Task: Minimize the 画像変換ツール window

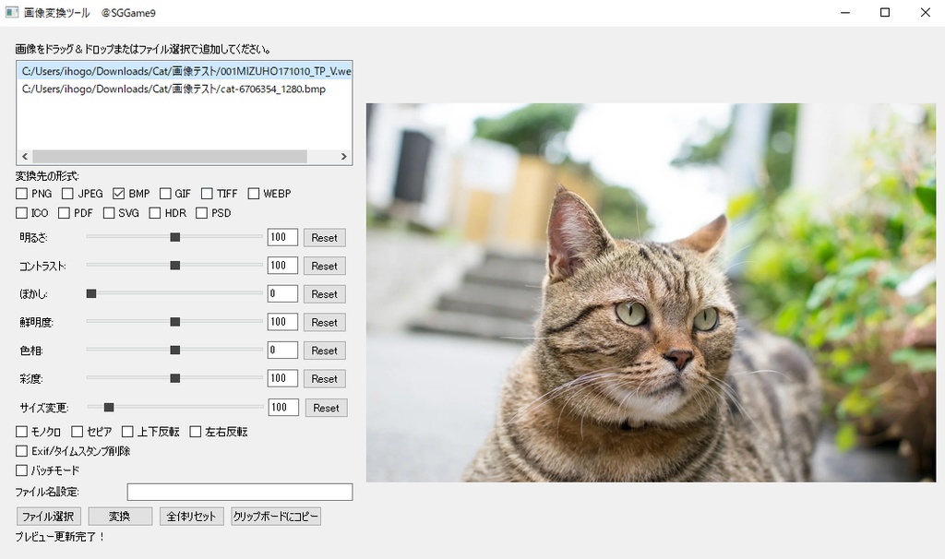Action: coord(845,13)
